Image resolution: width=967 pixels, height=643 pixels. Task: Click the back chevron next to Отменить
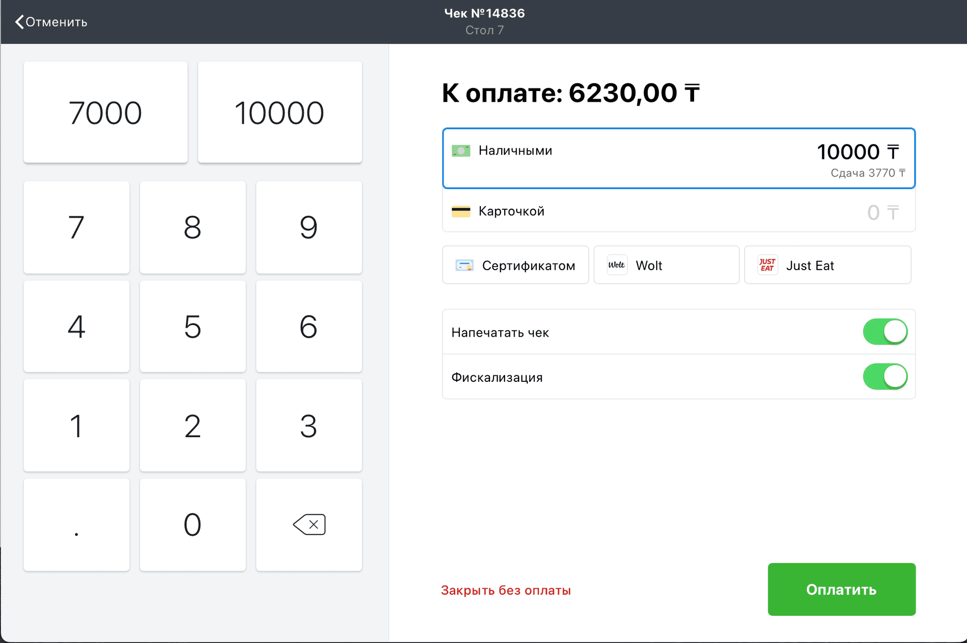click(20, 22)
